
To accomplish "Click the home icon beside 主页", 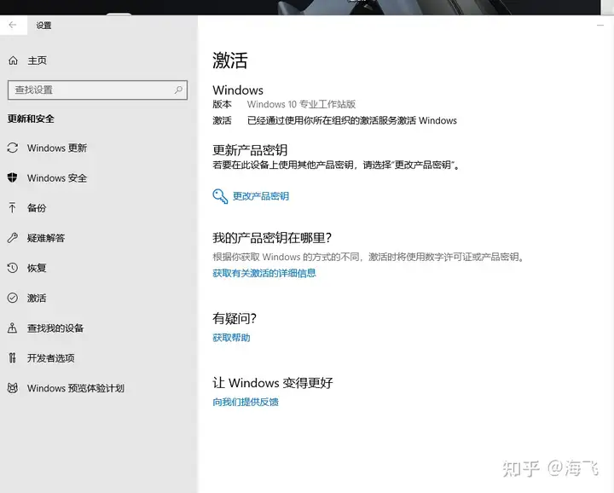I will point(13,61).
